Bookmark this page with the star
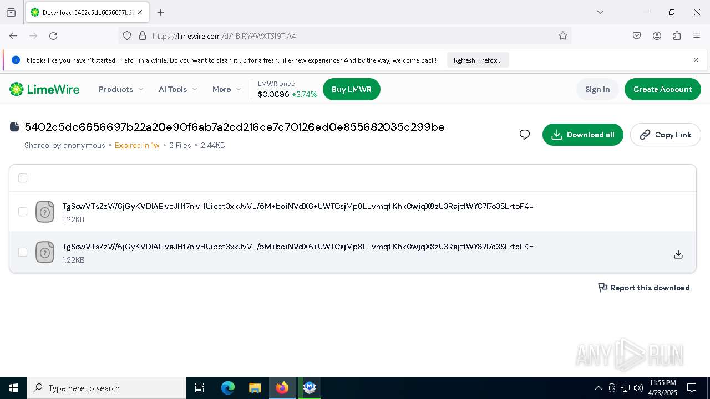 [x=563, y=35]
